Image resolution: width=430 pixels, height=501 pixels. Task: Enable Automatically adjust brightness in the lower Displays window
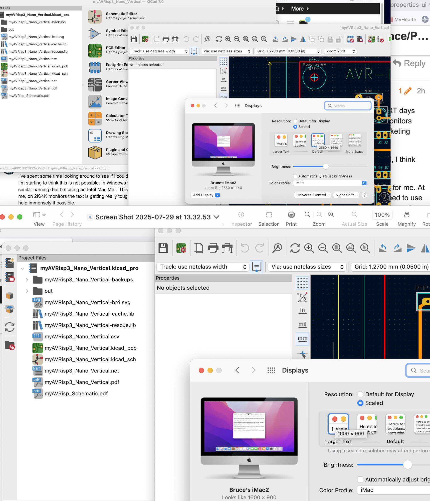pyautogui.click(x=360, y=479)
